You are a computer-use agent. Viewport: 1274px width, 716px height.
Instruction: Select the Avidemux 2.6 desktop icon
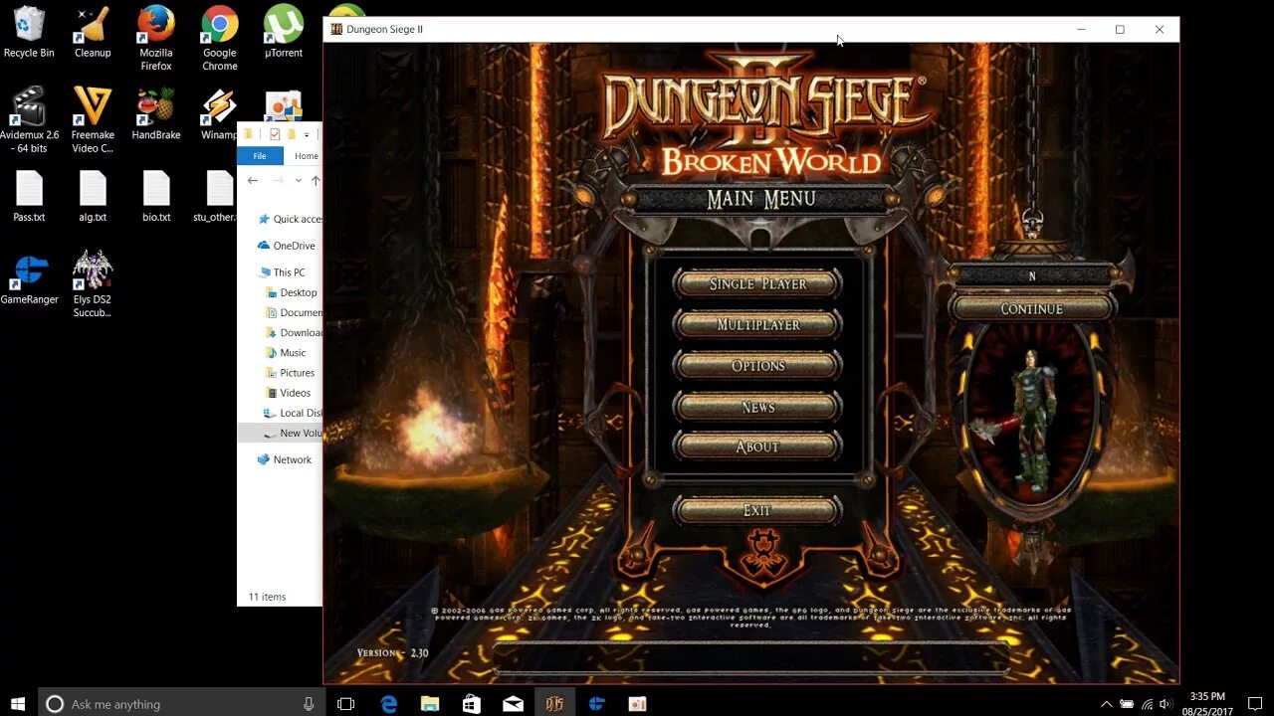pos(29,120)
